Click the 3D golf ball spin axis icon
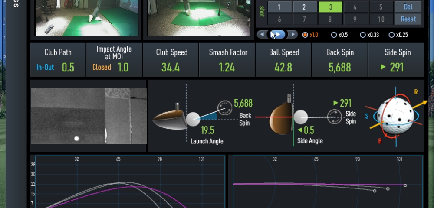434x208 pixels. 395,116
